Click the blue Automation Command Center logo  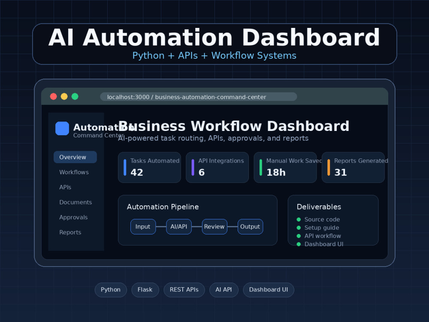(x=62, y=128)
